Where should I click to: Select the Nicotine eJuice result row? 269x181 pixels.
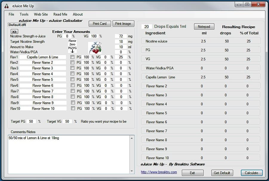[x=201, y=41]
